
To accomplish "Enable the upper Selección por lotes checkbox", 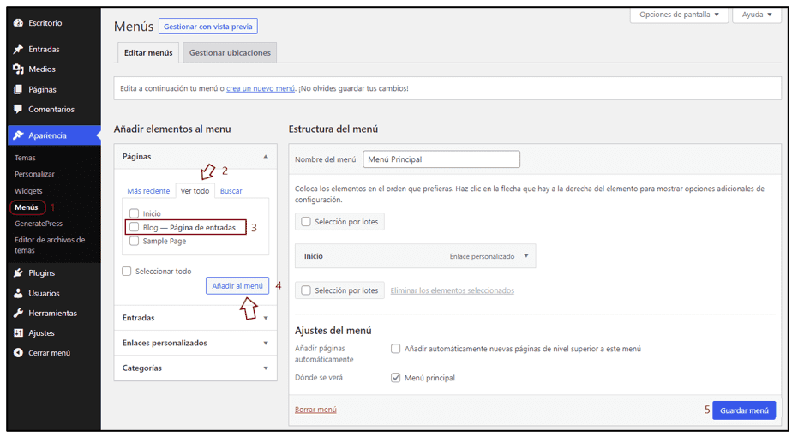I will (305, 221).
